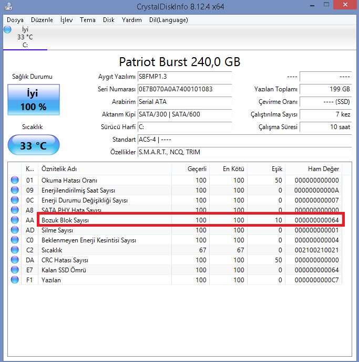Viewport: 359px width, 362px height.
Task: Open the Dosya menu
Action: 15,20
